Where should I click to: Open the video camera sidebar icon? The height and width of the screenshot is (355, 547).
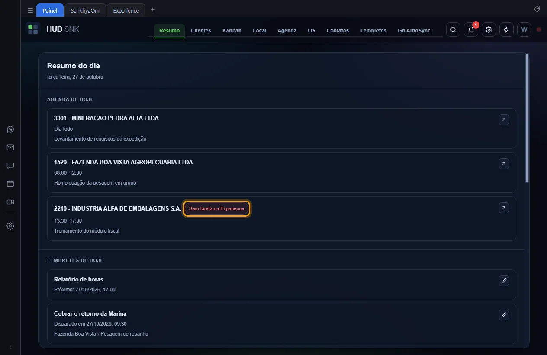[x=10, y=202]
